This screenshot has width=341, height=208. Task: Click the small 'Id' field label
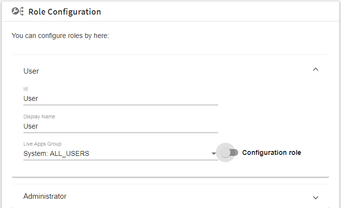click(25, 89)
